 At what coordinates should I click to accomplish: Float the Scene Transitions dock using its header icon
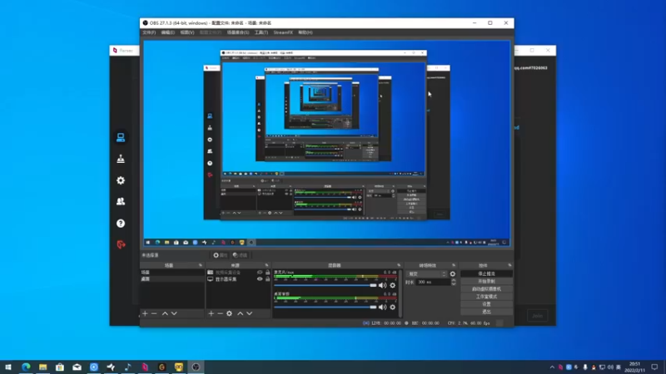point(454,265)
